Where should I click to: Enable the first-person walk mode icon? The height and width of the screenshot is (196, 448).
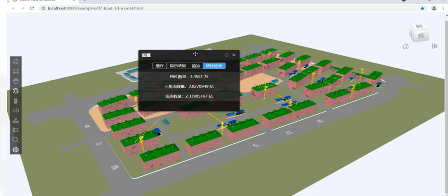click(x=16, y=101)
